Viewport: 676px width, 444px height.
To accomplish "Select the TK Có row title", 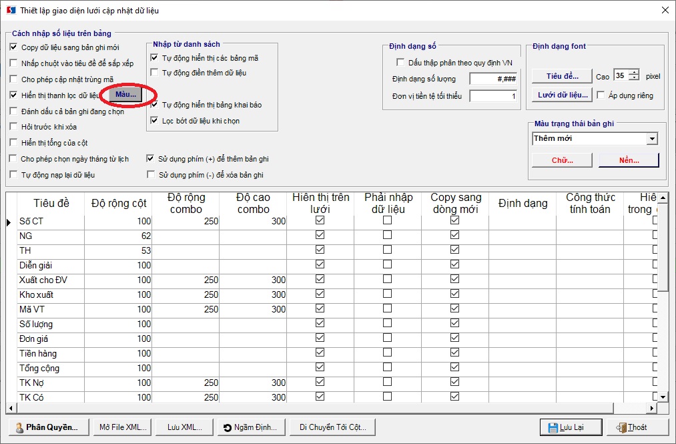I will coord(51,397).
